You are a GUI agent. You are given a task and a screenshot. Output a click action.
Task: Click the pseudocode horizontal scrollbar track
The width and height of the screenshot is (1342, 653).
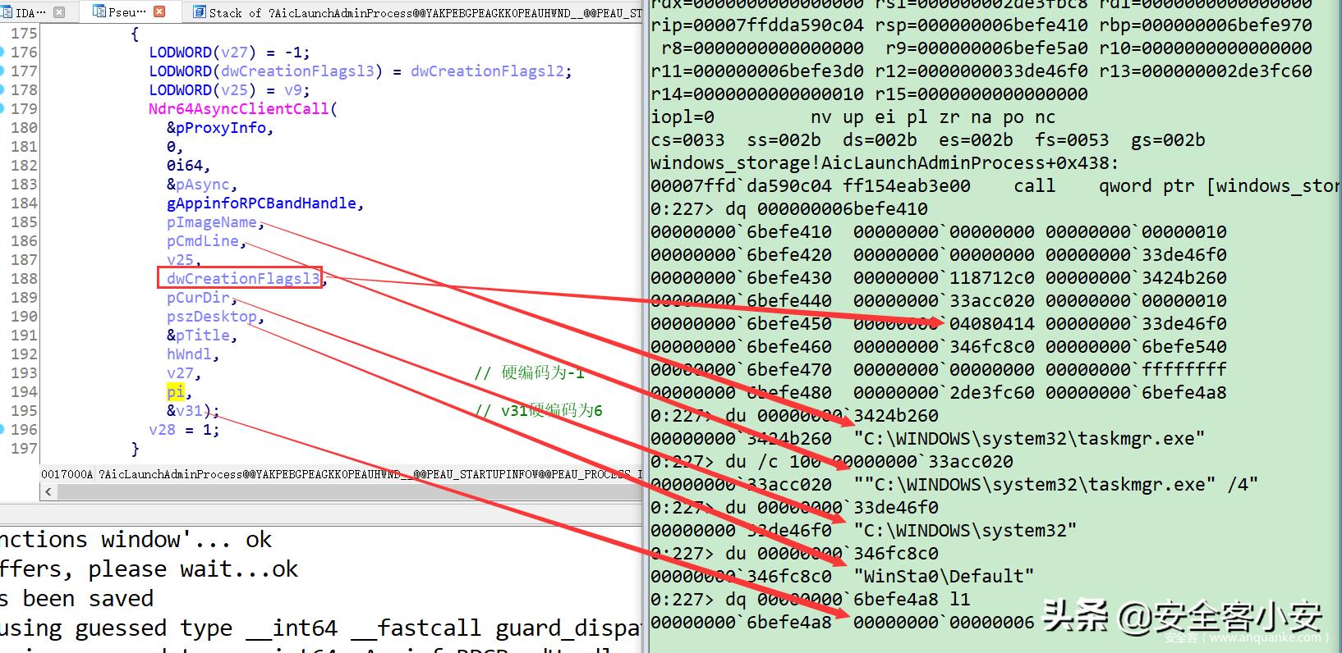349,491
